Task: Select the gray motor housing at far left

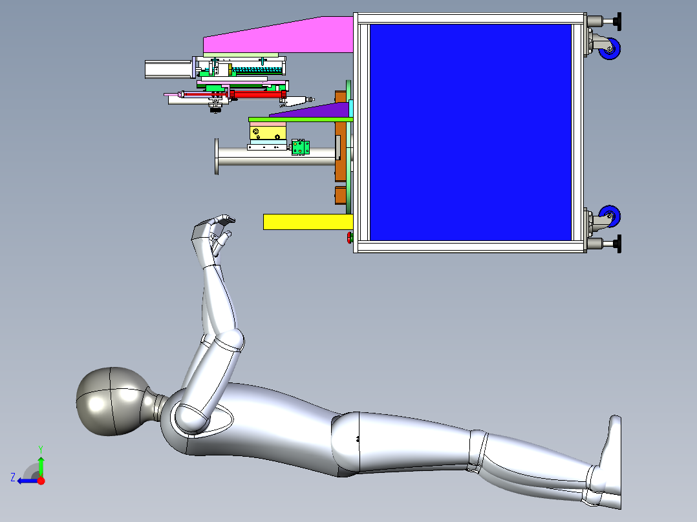Action: pos(169,69)
